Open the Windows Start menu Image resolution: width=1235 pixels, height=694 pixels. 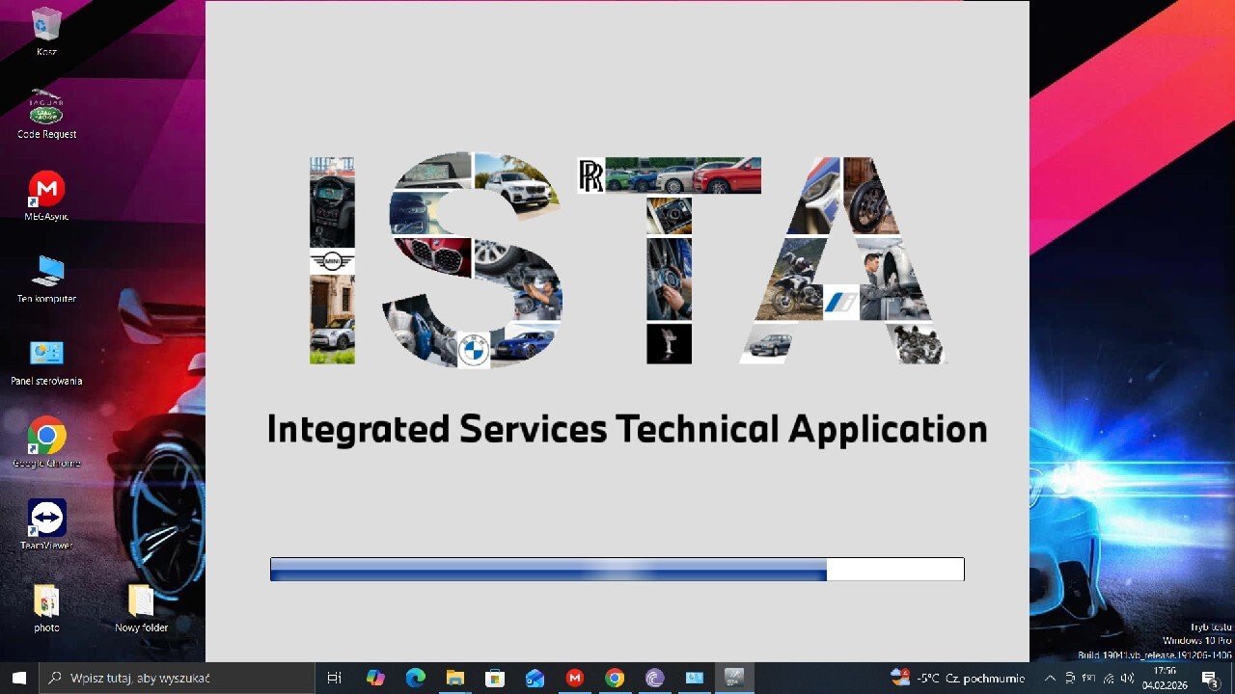click(18, 678)
